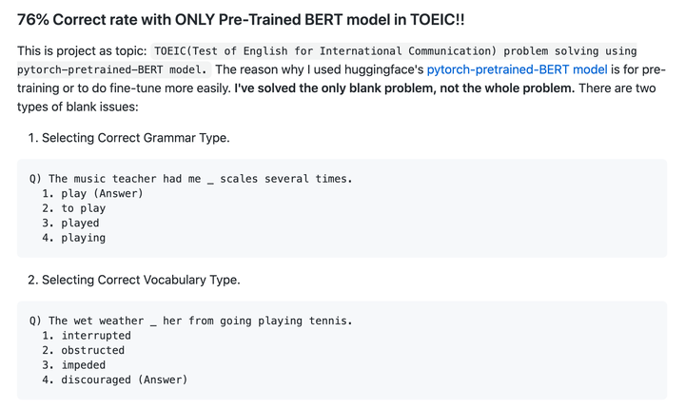The height and width of the screenshot is (409, 685).
Task: Click the "types of blank issues:" text
Action: [x=77, y=107]
